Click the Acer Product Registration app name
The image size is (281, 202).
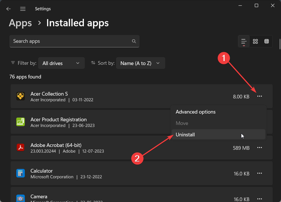point(58,120)
